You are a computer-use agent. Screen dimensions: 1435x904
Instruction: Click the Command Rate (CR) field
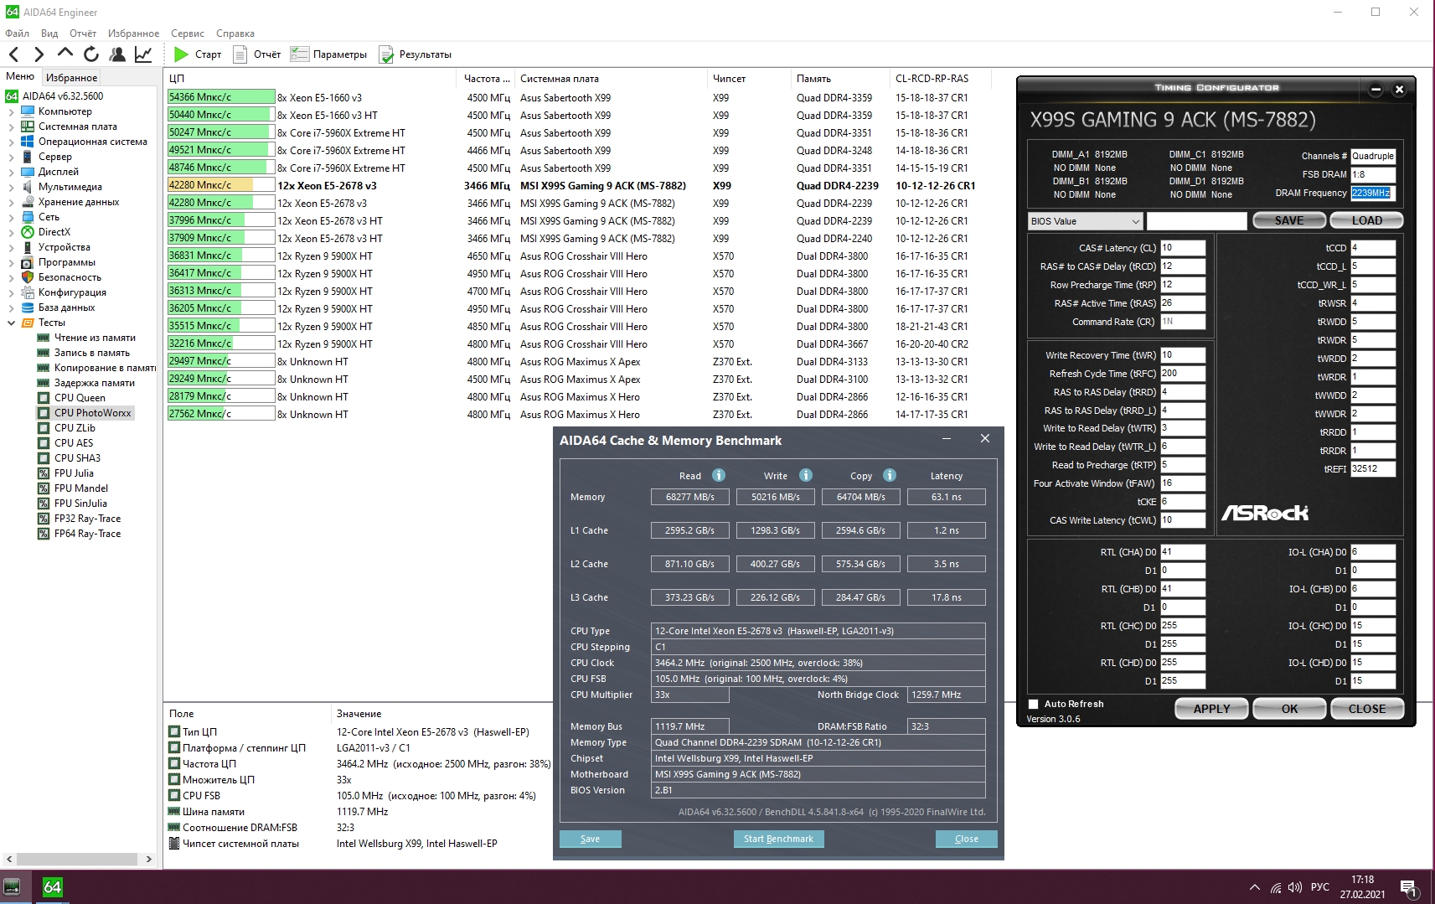coord(1183,322)
